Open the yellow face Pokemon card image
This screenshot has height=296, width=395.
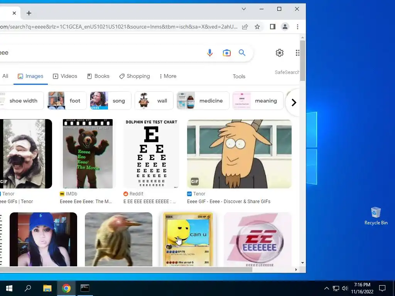click(188, 239)
